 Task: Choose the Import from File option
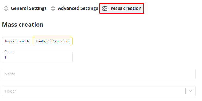(x=17, y=41)
